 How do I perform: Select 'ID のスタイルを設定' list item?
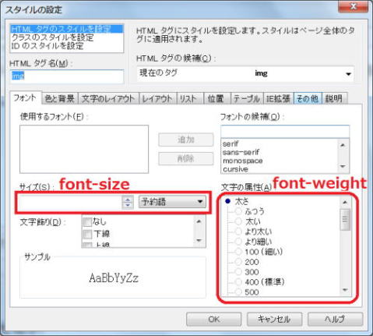point(66,46)
